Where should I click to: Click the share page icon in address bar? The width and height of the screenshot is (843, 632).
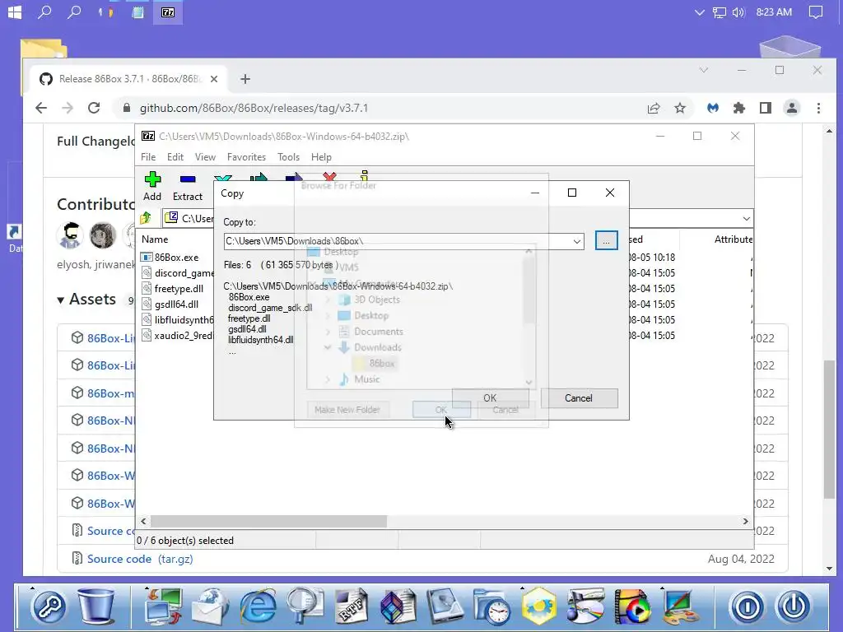653,108
